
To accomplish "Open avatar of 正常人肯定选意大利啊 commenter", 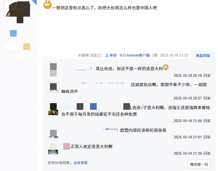I will tap(53, 149).
